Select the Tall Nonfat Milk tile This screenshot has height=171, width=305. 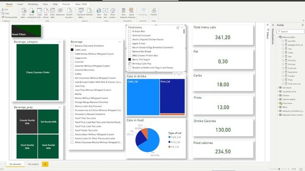(x=48, y=122)
